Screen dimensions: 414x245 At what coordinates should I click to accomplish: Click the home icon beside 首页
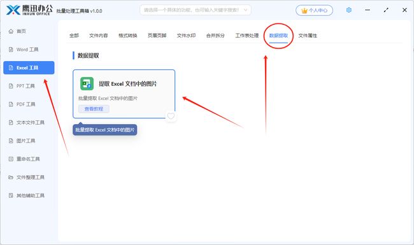[x=11, y=31]
